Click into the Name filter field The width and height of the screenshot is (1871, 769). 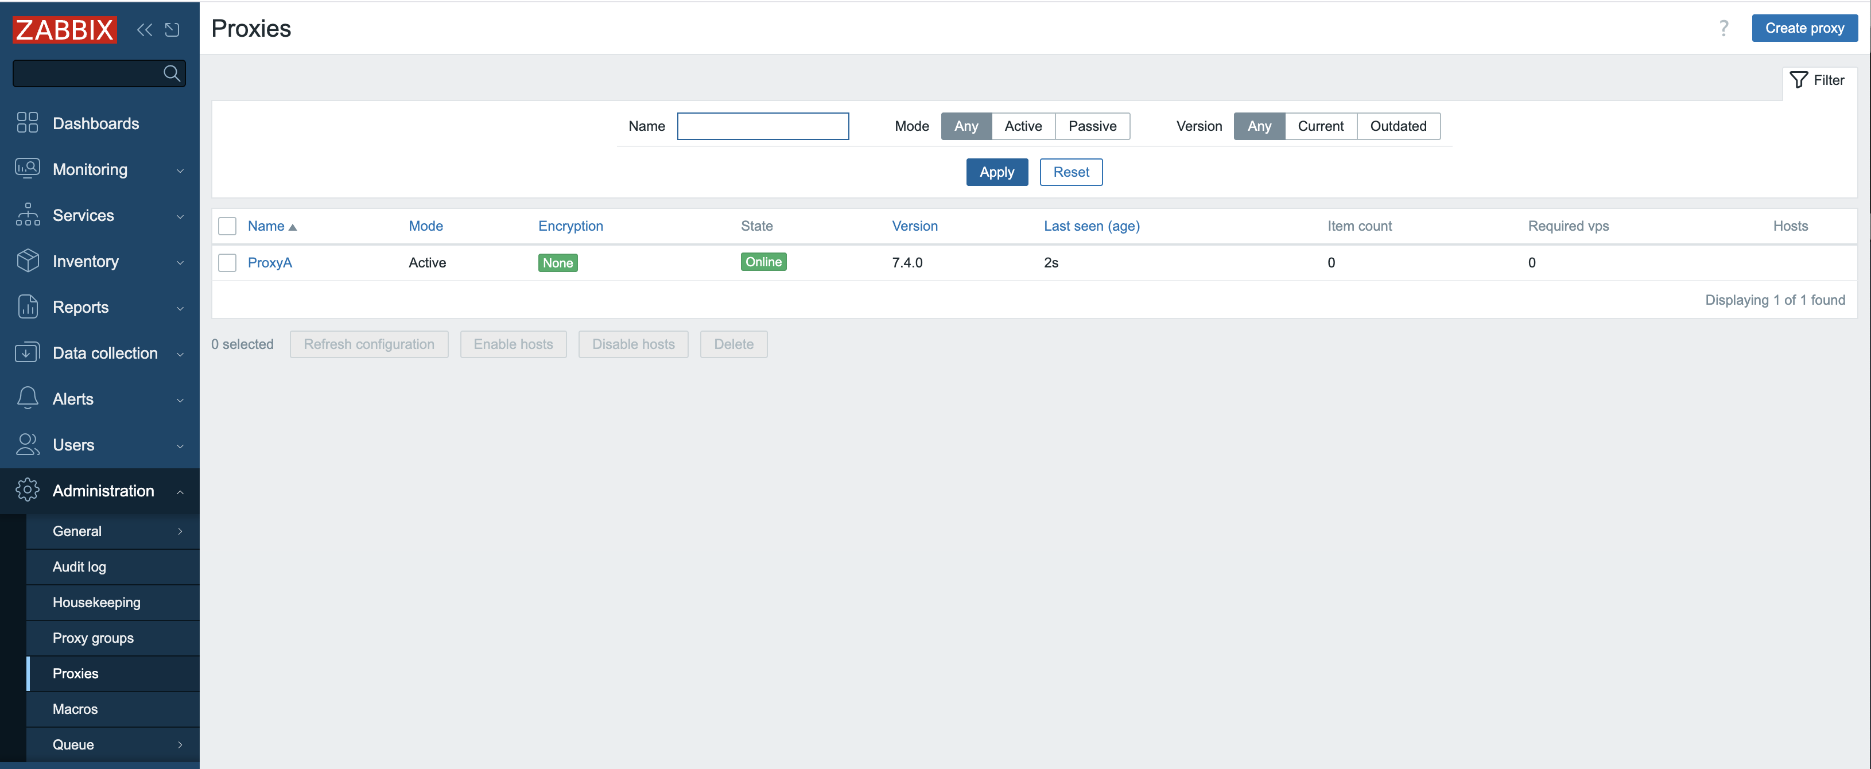click(x=763, y=126)
